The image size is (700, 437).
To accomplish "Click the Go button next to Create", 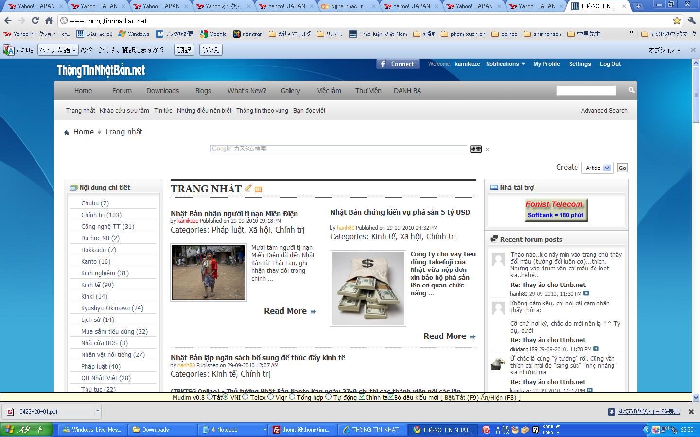I will 622,168.
